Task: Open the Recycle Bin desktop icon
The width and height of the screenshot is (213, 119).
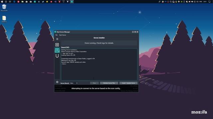Action: pyautogui.click(x=4, y=8)
